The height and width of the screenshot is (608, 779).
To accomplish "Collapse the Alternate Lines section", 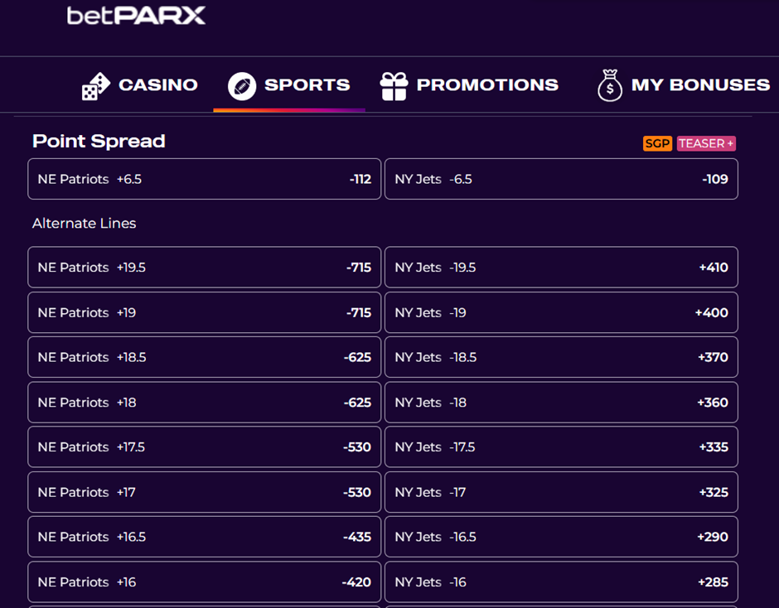I will 84,224.
